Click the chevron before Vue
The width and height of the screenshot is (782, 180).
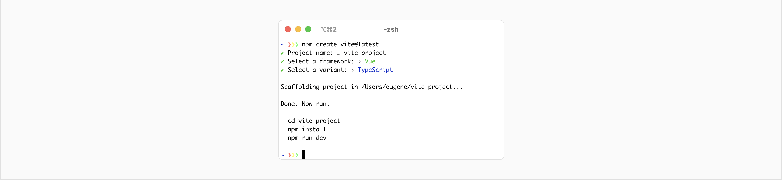(359, 62)
